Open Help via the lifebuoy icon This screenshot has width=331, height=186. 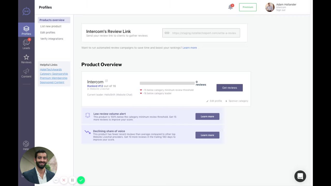(x=26, y=145)
